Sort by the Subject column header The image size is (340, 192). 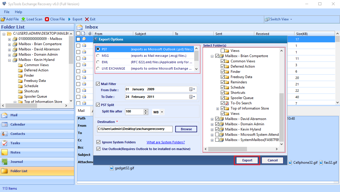click(153, 34)
